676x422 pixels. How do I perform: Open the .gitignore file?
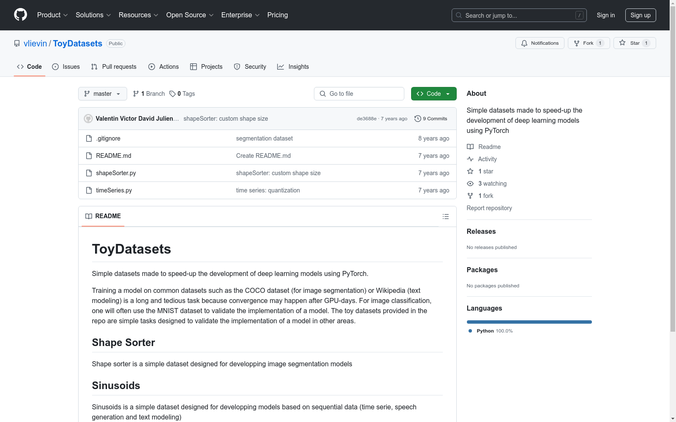click(x=108, y=138)
